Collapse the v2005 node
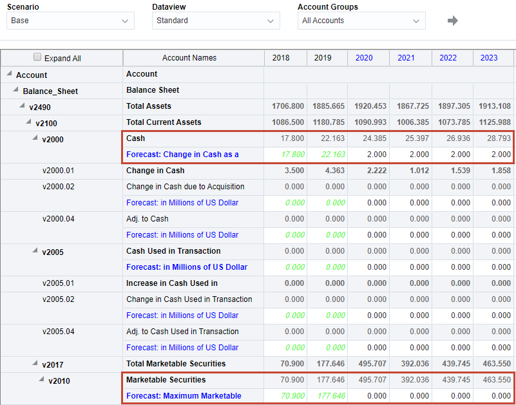 click(x=36, y=251)
